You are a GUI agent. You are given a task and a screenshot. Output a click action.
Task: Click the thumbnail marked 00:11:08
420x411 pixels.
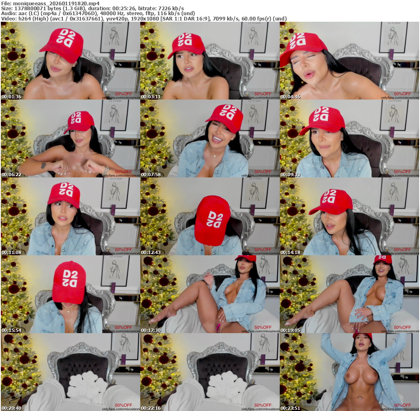[70, 216]
